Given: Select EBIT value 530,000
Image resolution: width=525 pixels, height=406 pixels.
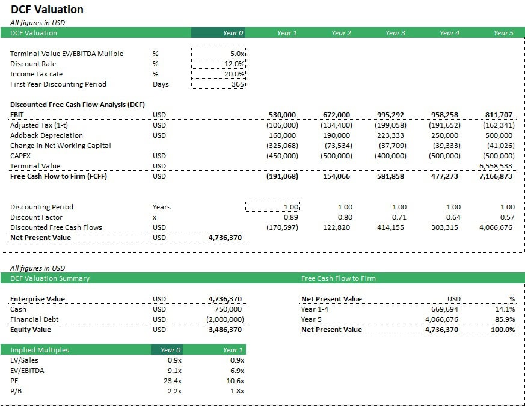Looking at the screenshot, I should pos(282,115).
